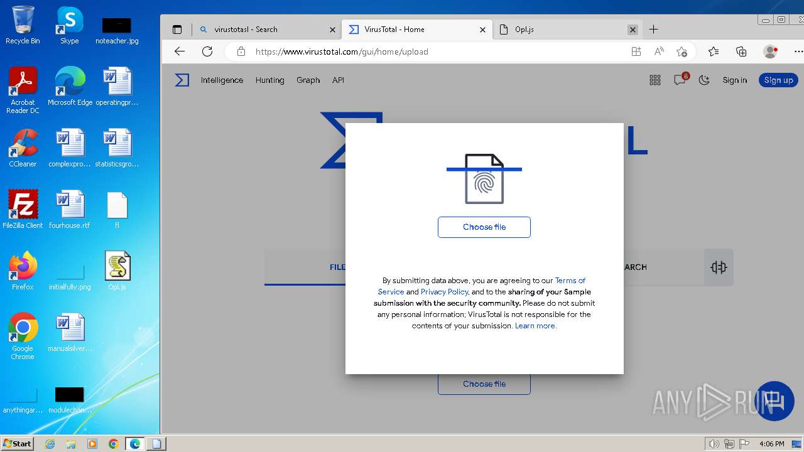Close the virustotasl Search tab
The width and height of the screenshot is (804, 452).
click(332, 30)
